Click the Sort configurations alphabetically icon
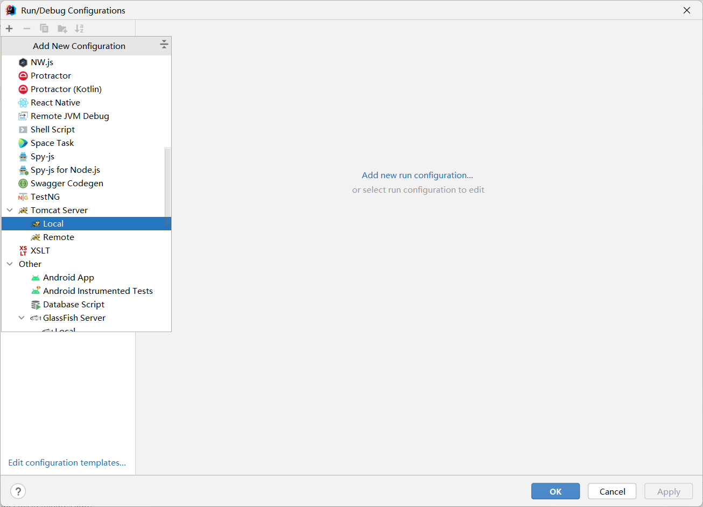703x507 pixels. tap(79, 29)
